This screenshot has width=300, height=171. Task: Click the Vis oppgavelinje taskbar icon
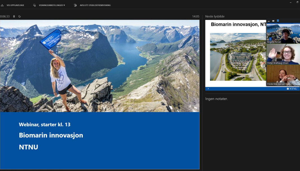2,5
